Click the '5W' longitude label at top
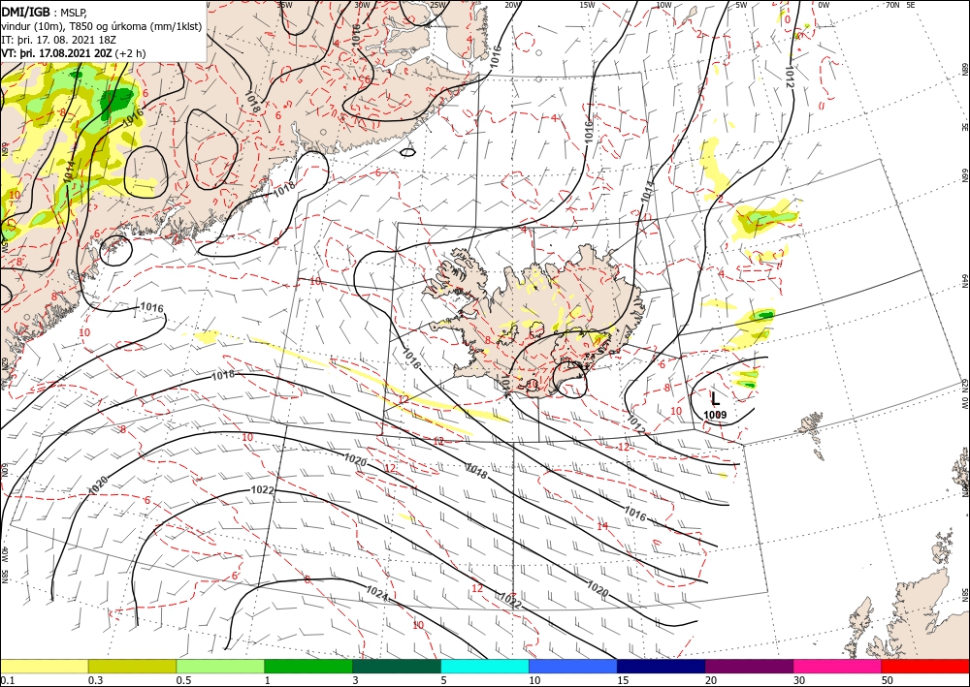 point(742,5)
